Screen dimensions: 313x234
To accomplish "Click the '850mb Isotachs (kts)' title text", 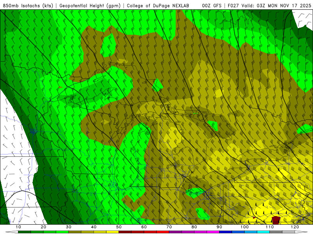I will click(28, 6).
